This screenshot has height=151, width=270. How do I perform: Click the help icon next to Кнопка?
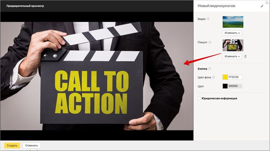tap(210, 69)
